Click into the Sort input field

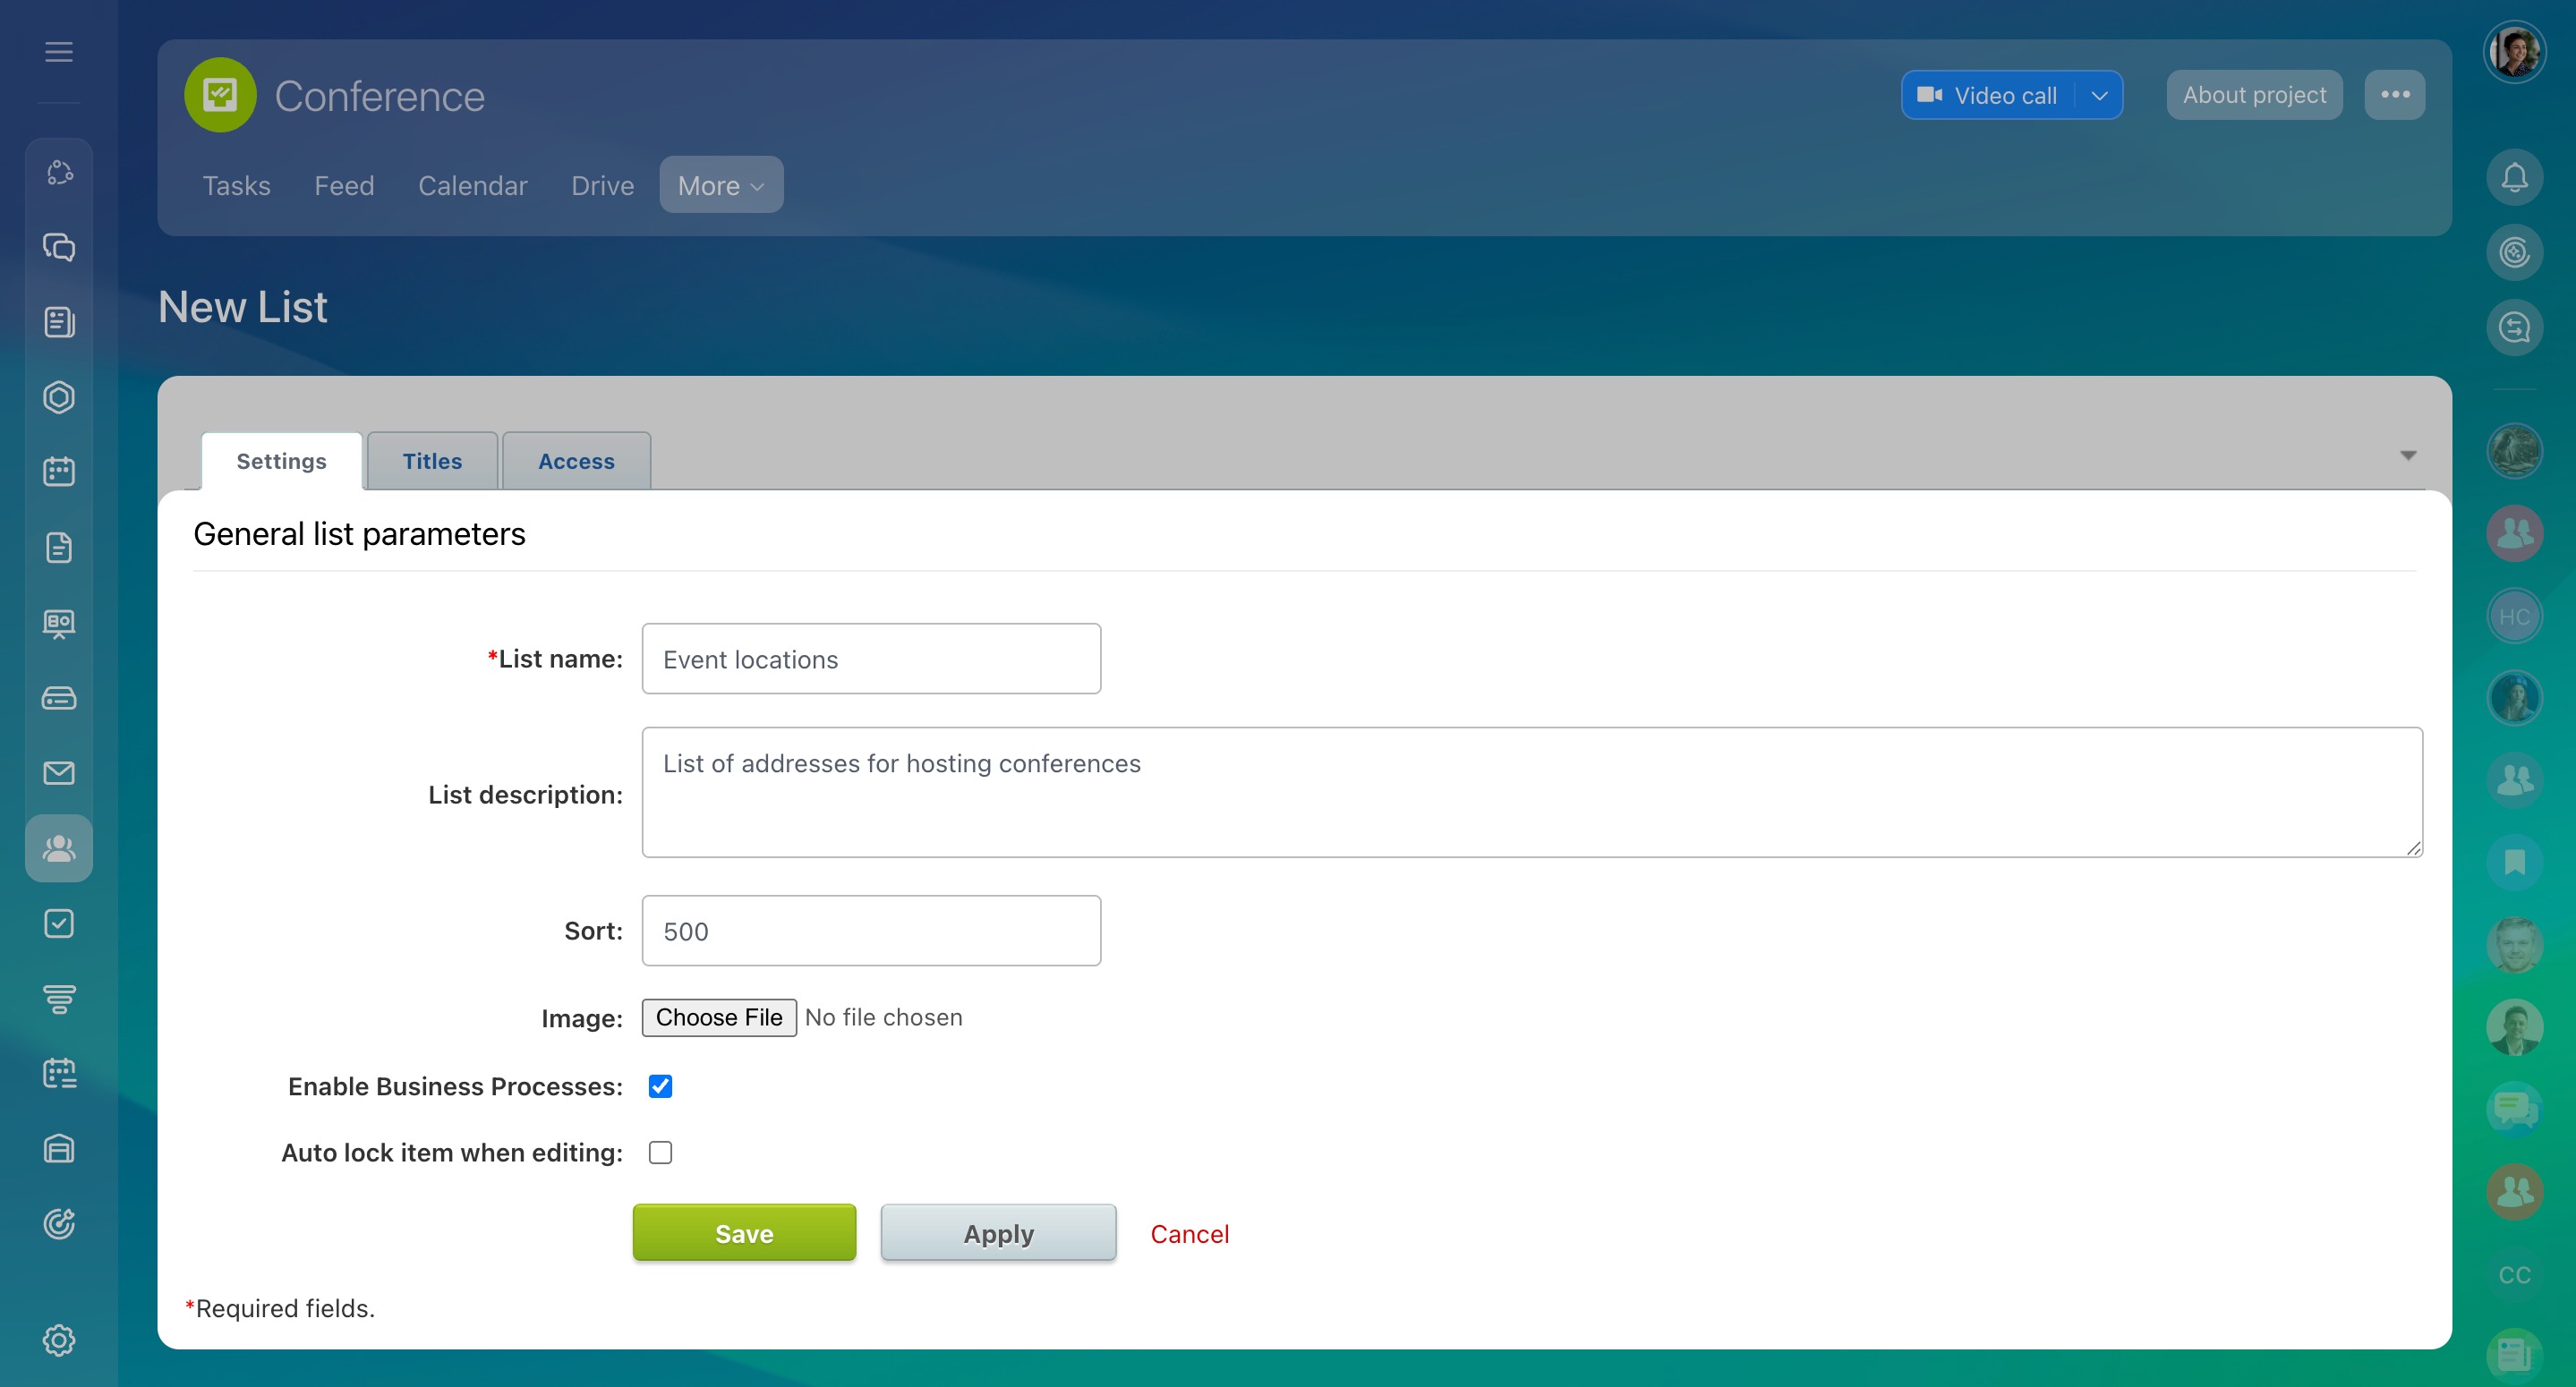coord(871,931)
